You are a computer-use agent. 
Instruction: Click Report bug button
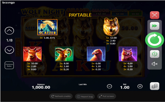click(x=85, y=96)
